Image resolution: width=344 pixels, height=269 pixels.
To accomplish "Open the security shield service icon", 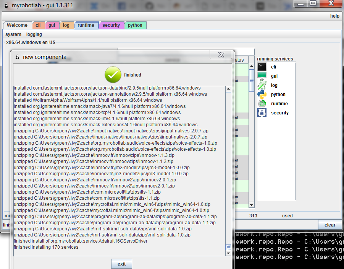I will (262, 112).
